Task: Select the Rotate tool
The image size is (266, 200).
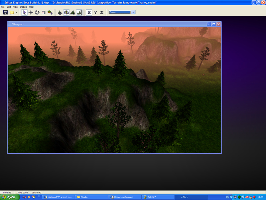Action: pos(37,12)
